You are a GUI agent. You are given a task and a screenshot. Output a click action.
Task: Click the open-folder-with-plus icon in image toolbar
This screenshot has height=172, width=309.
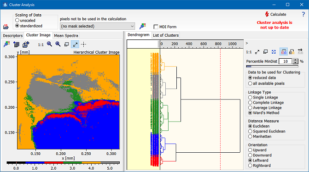[26, 44]
